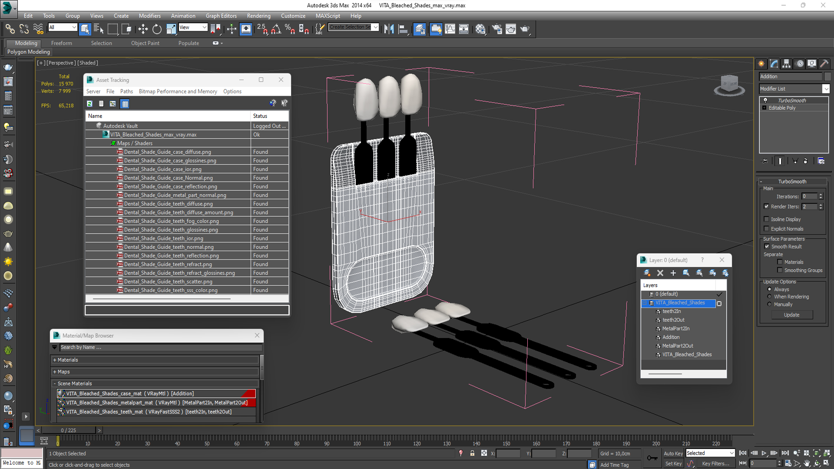Click the Play Animation button
This screenshot has width=834, height=469.
764,453
